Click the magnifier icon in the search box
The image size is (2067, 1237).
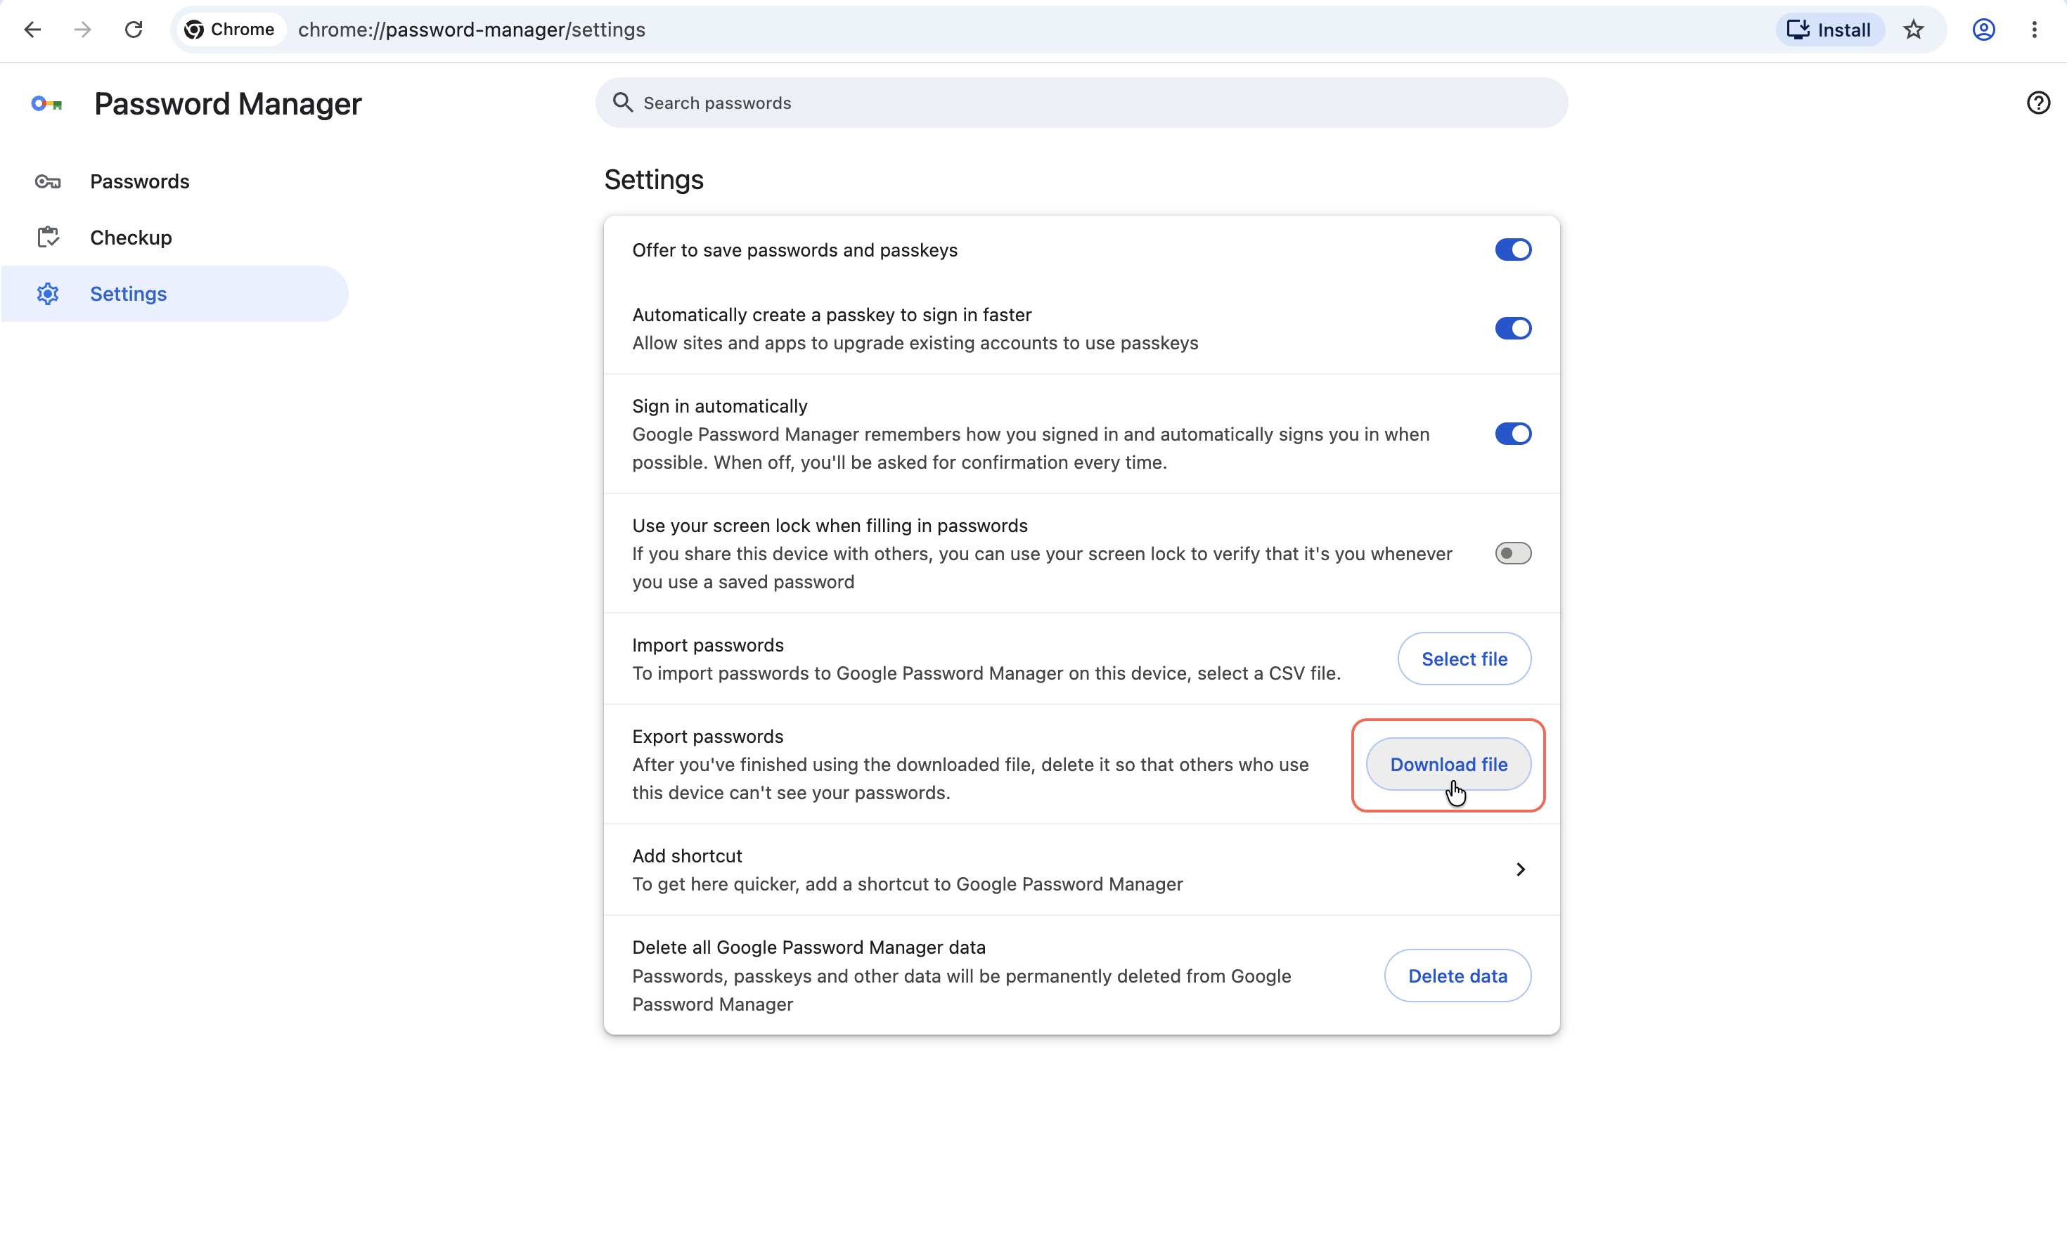click(x=623, y=103)
